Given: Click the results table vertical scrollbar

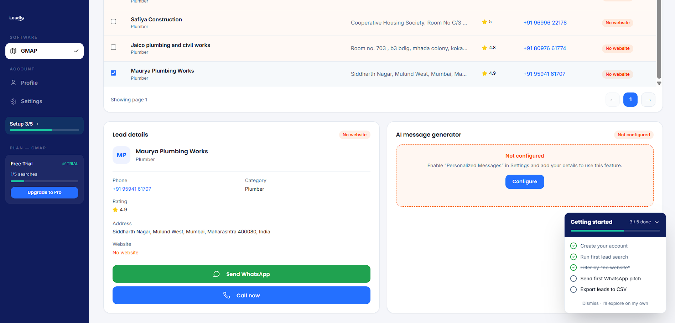Looking at the screenshot, I should [x=659, y=39].
